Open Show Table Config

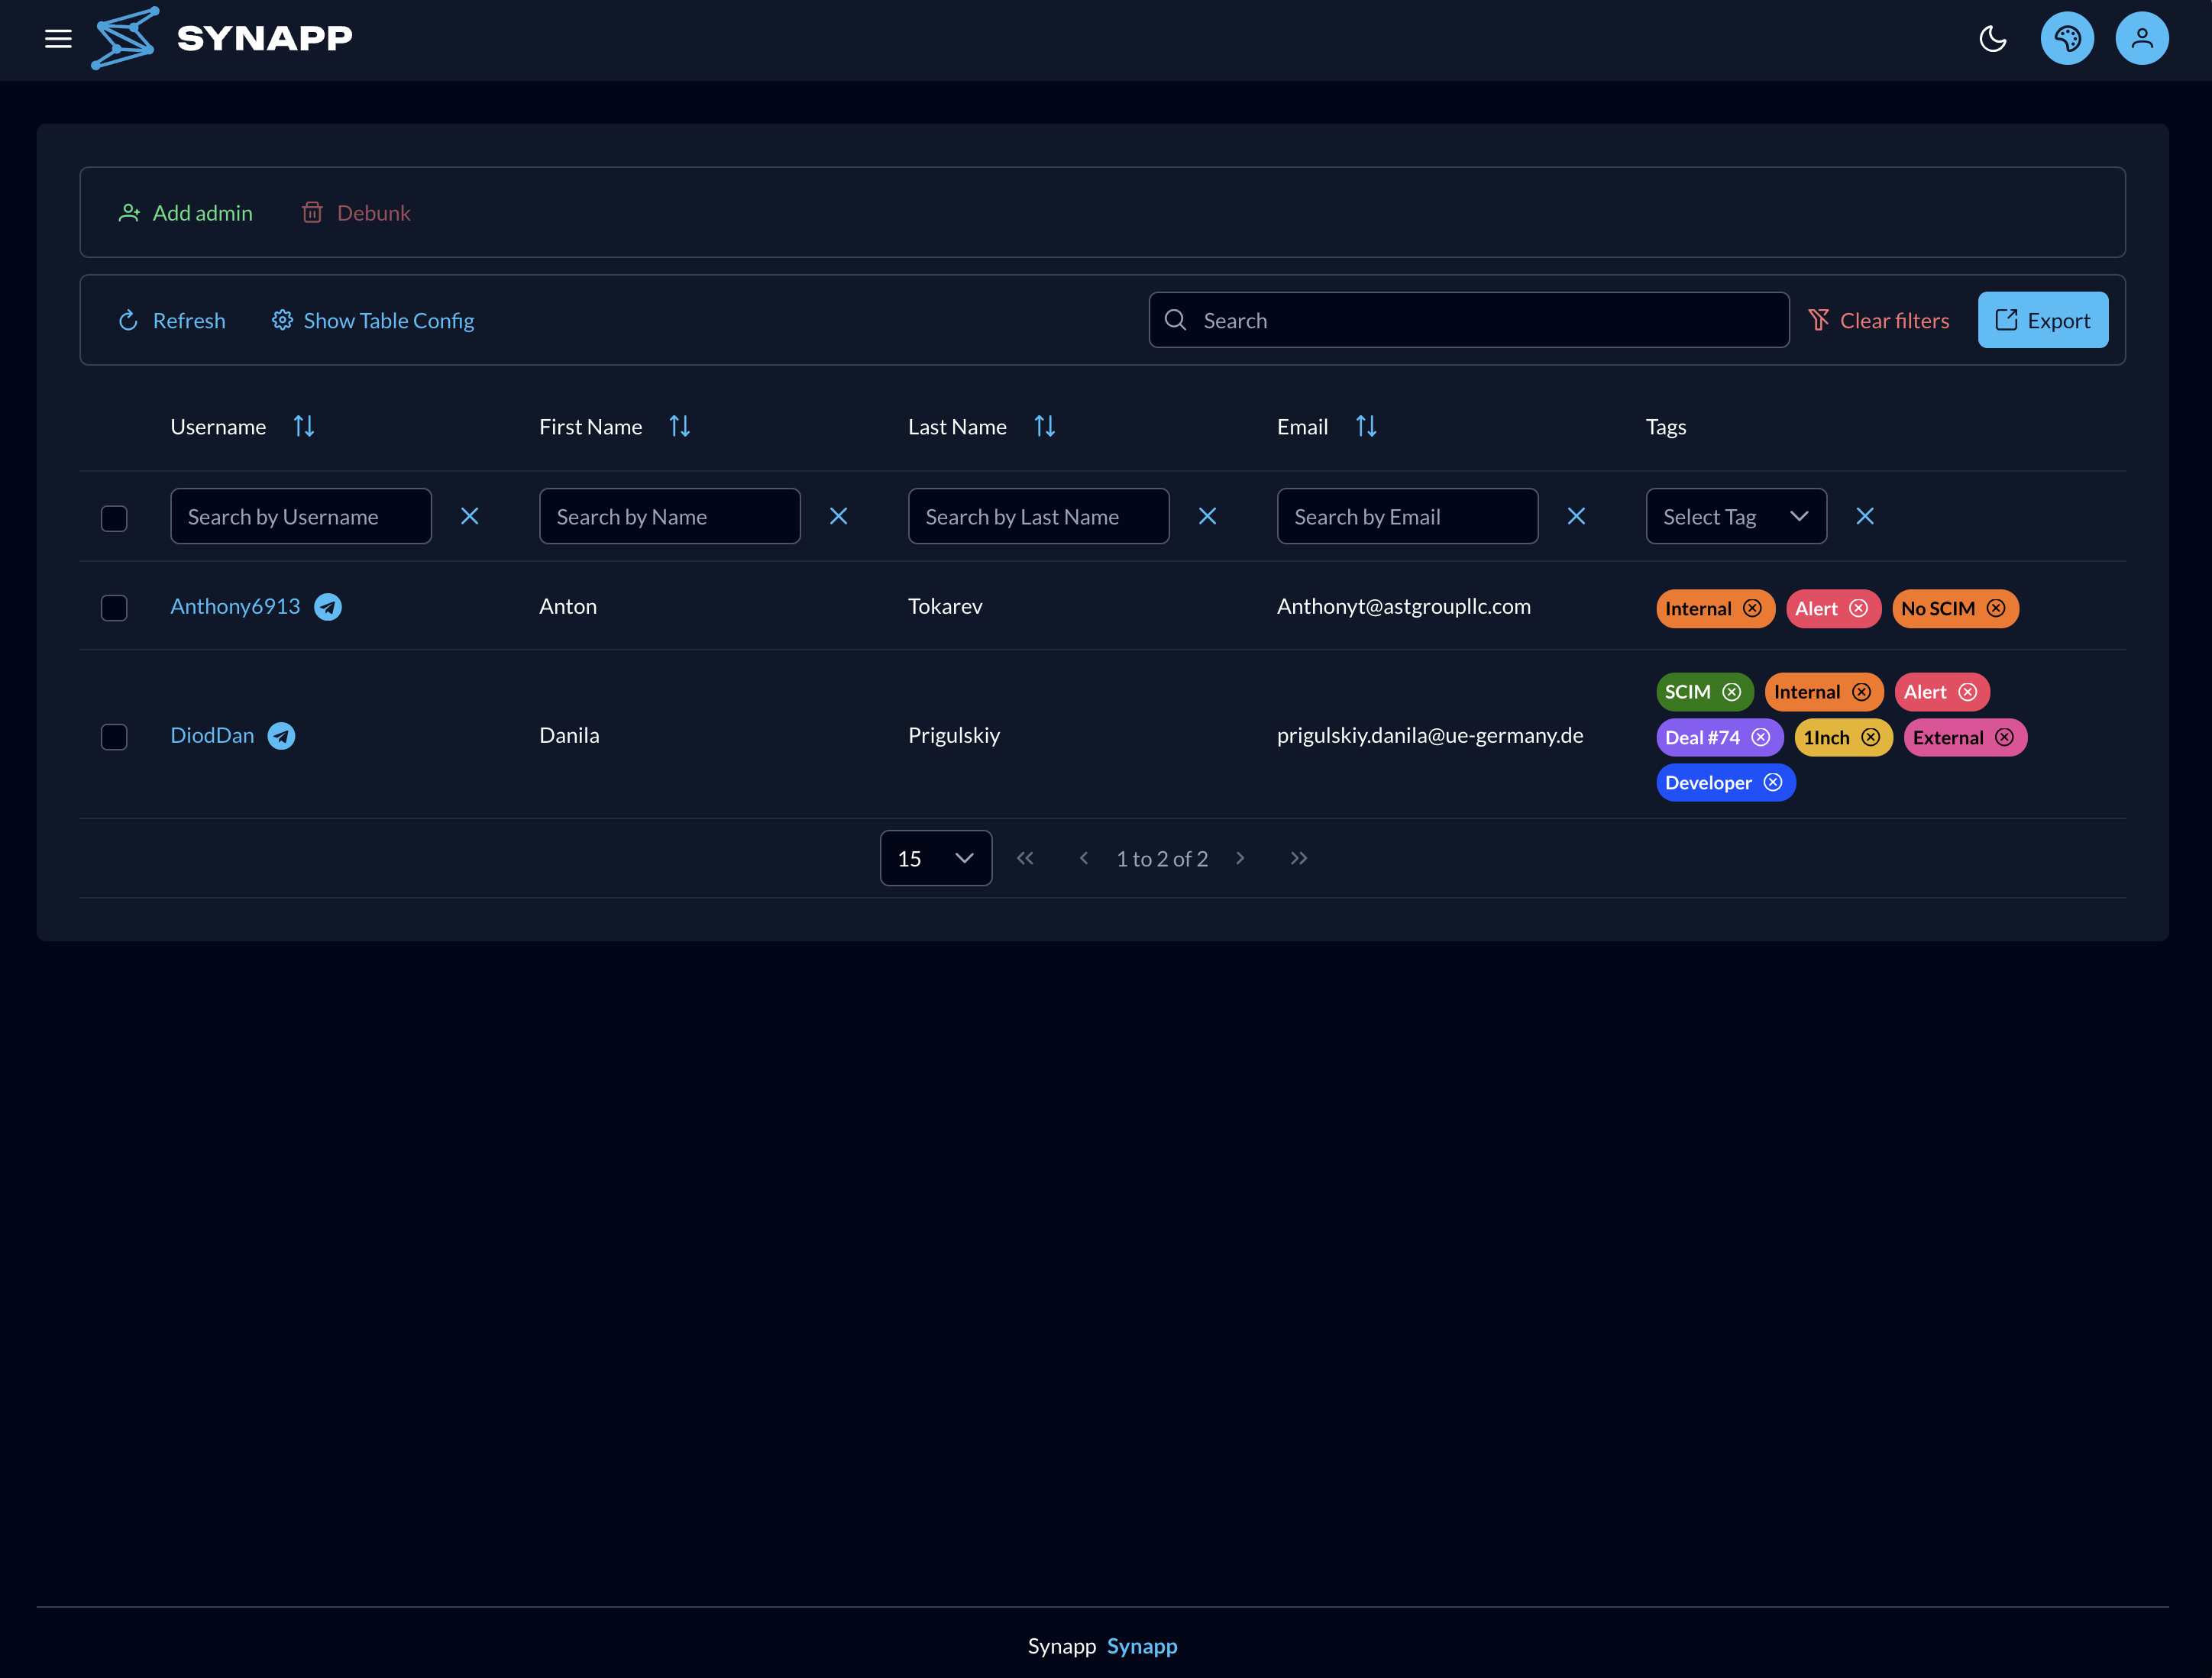tap(373, 321)
